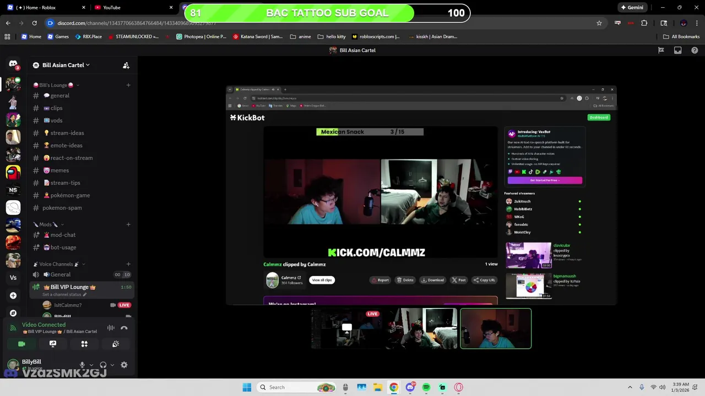
Task: Collapse the Voice Channels category
Action: [59, 264]
